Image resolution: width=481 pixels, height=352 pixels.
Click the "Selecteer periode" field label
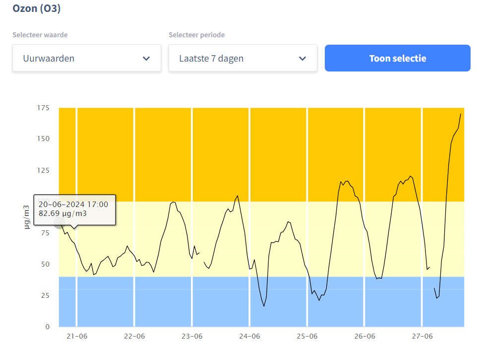[x=196, y=35]
